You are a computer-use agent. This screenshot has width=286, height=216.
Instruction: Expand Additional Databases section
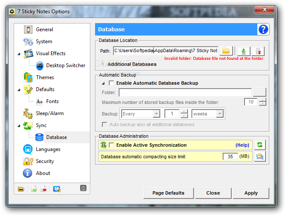(103, 64)
